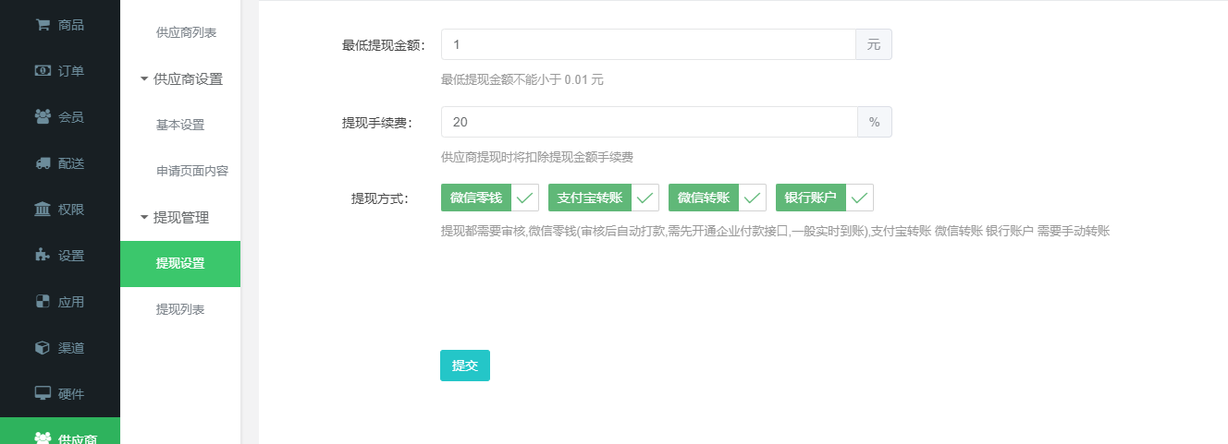Image resolution: width=1228 pixels, height=444 pixels.
Task: Click the 订单 money icon
Action: point(43,71)
